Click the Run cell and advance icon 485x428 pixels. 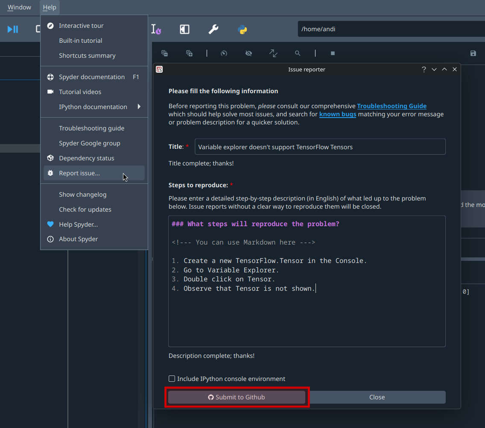pos(13,29)
